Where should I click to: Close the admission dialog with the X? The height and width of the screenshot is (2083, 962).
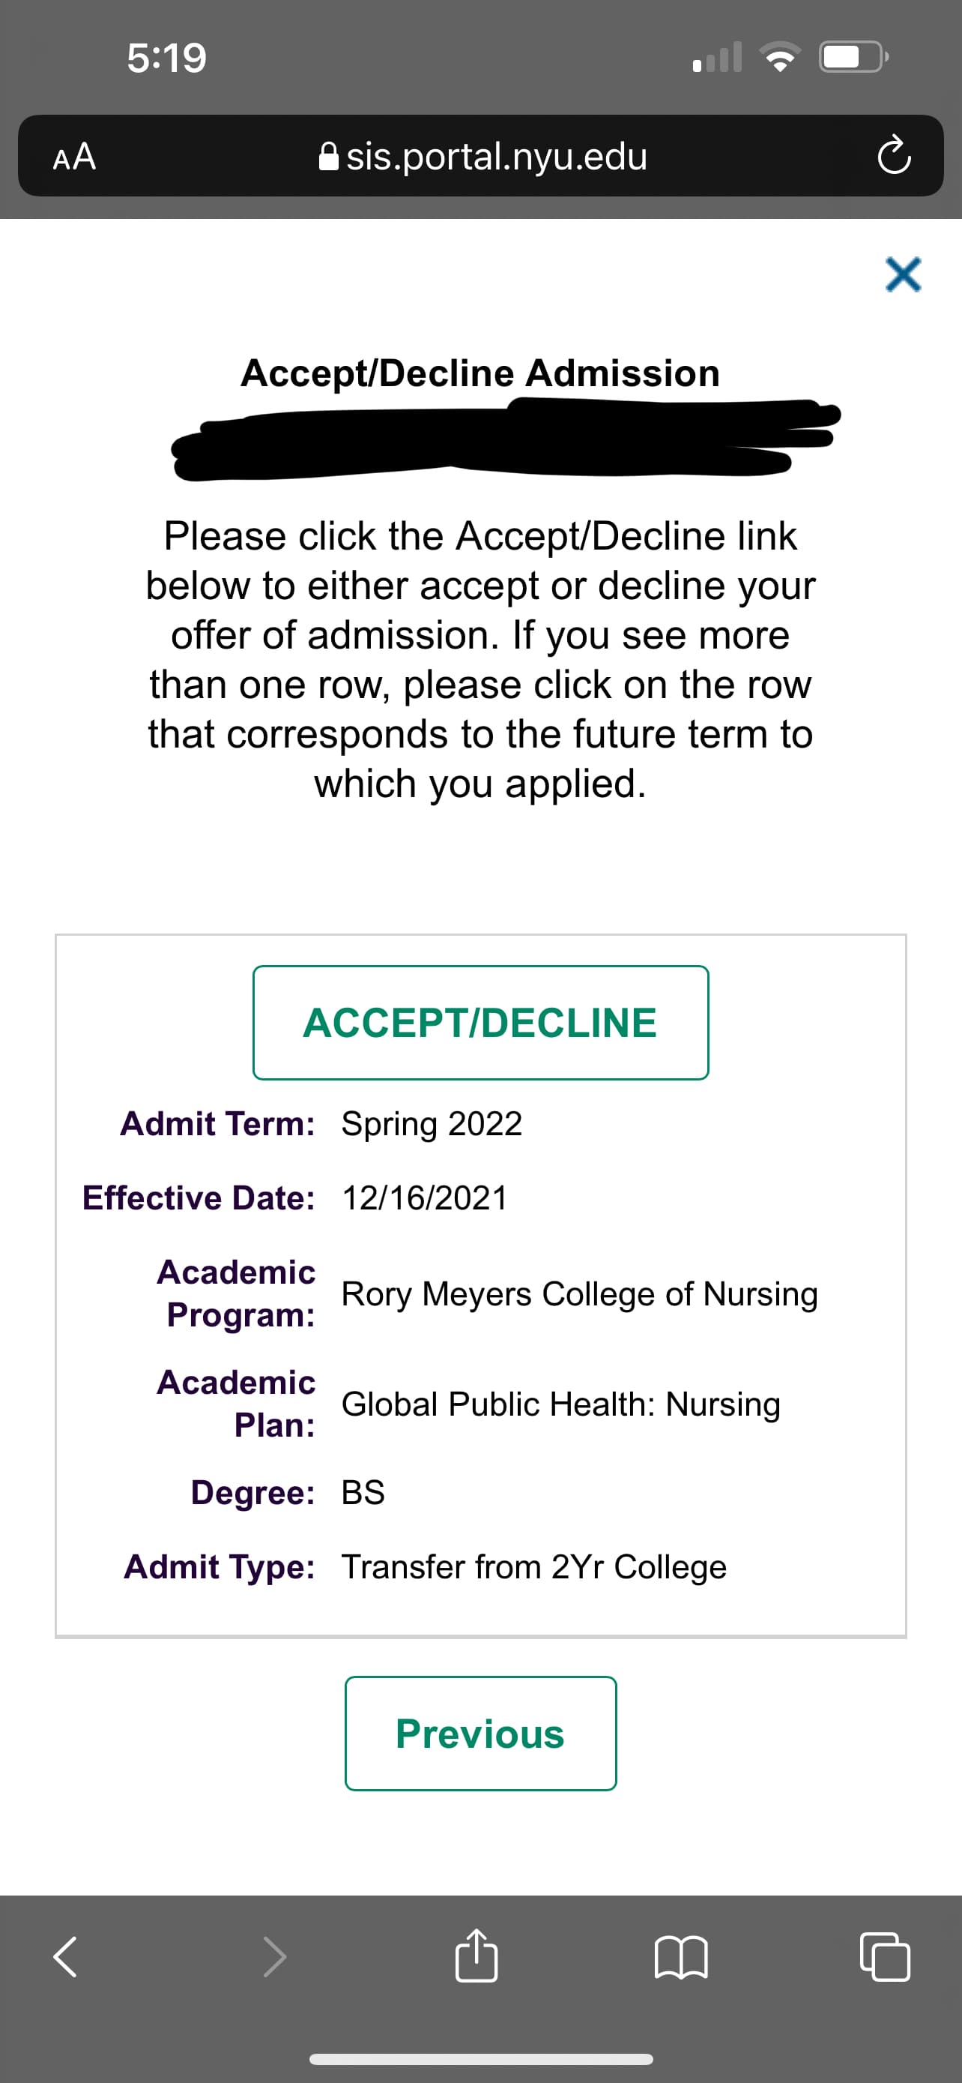(902, 274)
